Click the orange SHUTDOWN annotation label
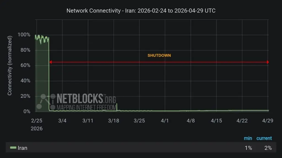 point(159,55)
